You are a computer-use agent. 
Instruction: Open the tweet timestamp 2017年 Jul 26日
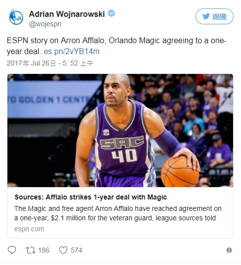point(50,63)
